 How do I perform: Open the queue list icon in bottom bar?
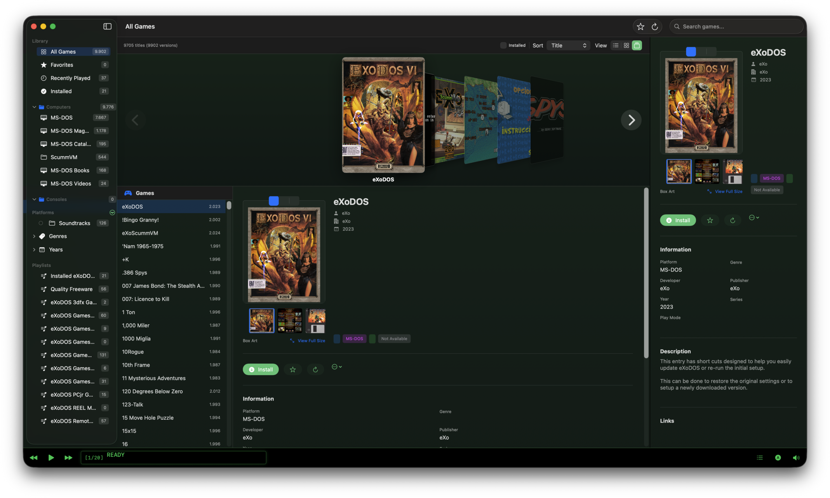click(x=759, y=458)
